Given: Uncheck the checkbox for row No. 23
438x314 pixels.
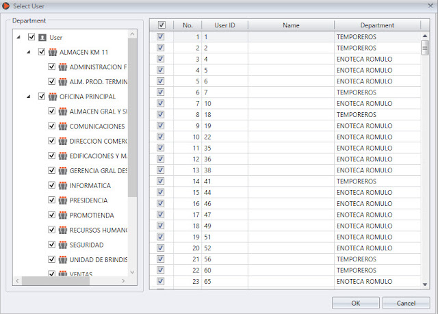Looking at the screenshot, I should 160,281.
